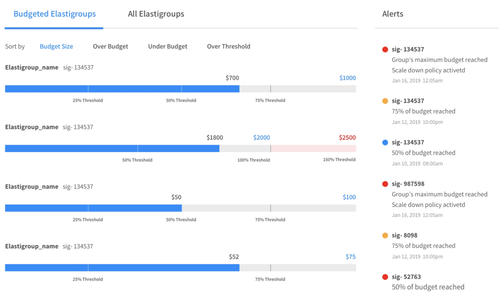
Task: Open the sig- 987598 alert title
Action: (x=408, y=184)
